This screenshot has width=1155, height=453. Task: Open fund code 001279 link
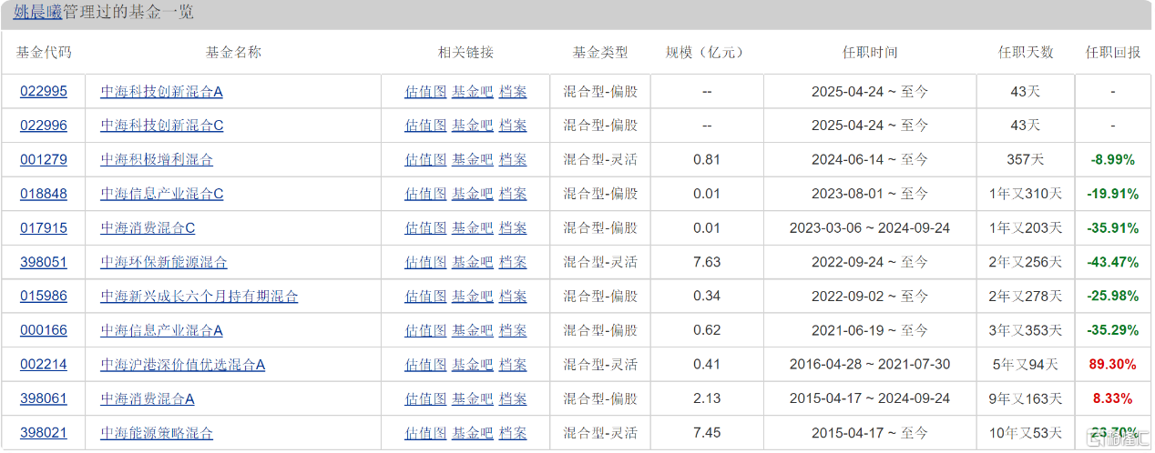44,160
